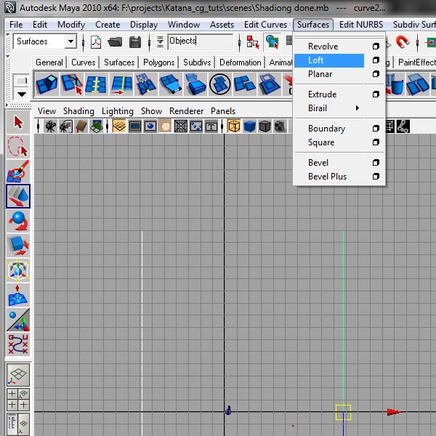Screen dimensions: 436x436
Task: Activate the Lasso select tool
Action: [18, 147]
